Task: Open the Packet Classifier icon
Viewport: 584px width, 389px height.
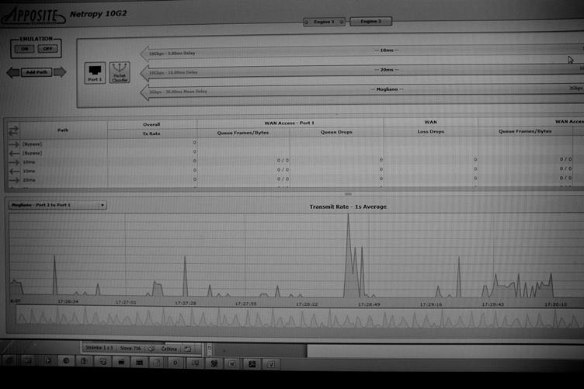Action: point(120,72)
